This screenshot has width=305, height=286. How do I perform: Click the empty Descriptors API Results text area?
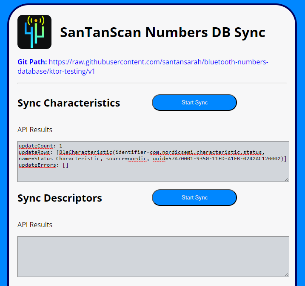click(x=153, y=257)
